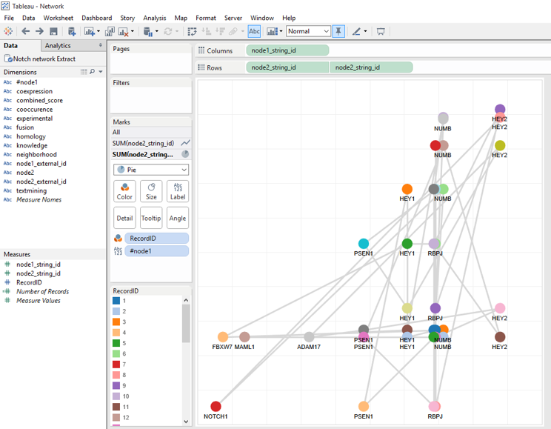Screen dimensions: 551x429
Task: Click the Tableau start page icon
Action: (x=8, y=31)
